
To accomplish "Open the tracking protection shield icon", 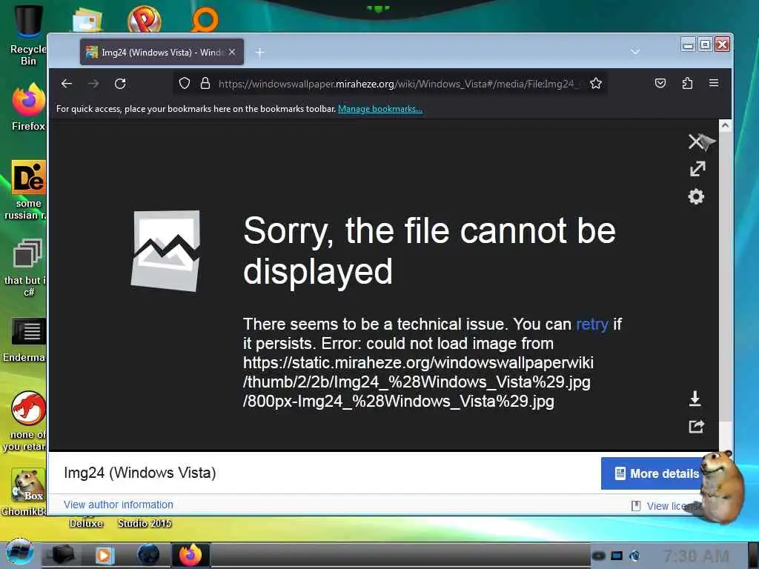I will pyautogui.click(x=185, y=83).
